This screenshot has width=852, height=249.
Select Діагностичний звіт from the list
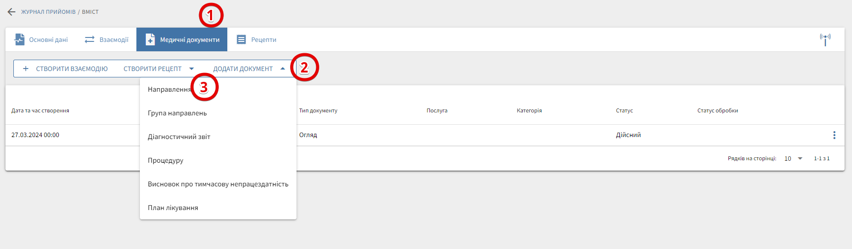[179, 137]
